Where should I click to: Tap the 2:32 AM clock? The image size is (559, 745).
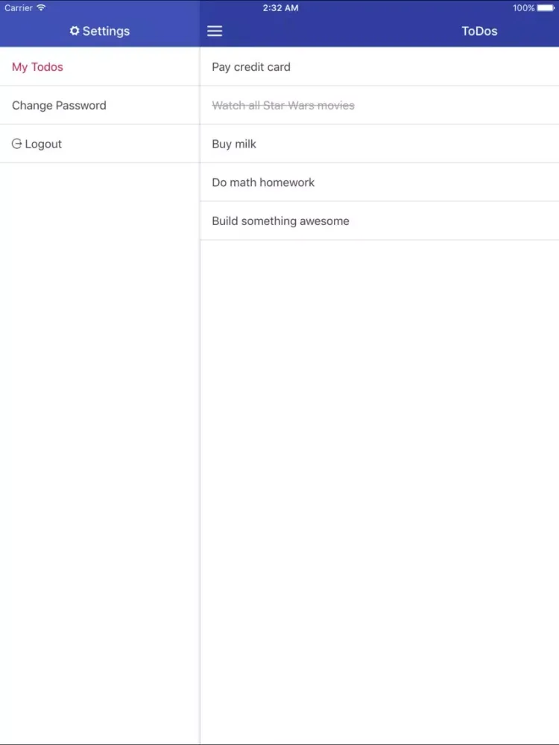point(280,8)
